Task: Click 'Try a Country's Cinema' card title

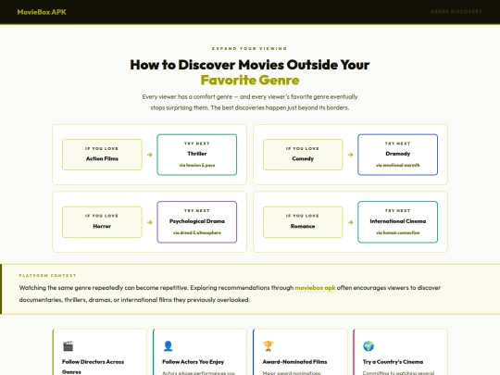Action: click(393, 362)
